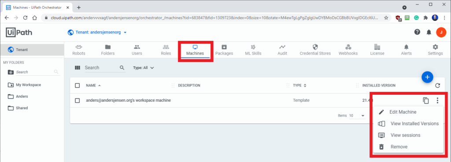451x162 pixels.
Task: Go to the Webhooks tab
Action: (348, 50)
